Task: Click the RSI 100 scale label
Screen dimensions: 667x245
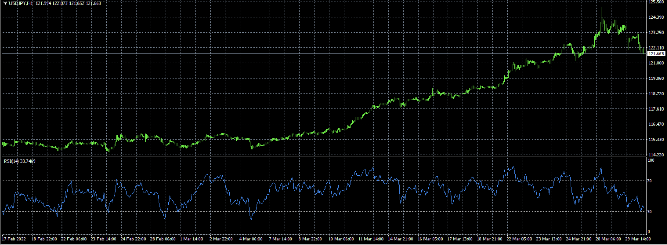Action: tap(651, 160)
